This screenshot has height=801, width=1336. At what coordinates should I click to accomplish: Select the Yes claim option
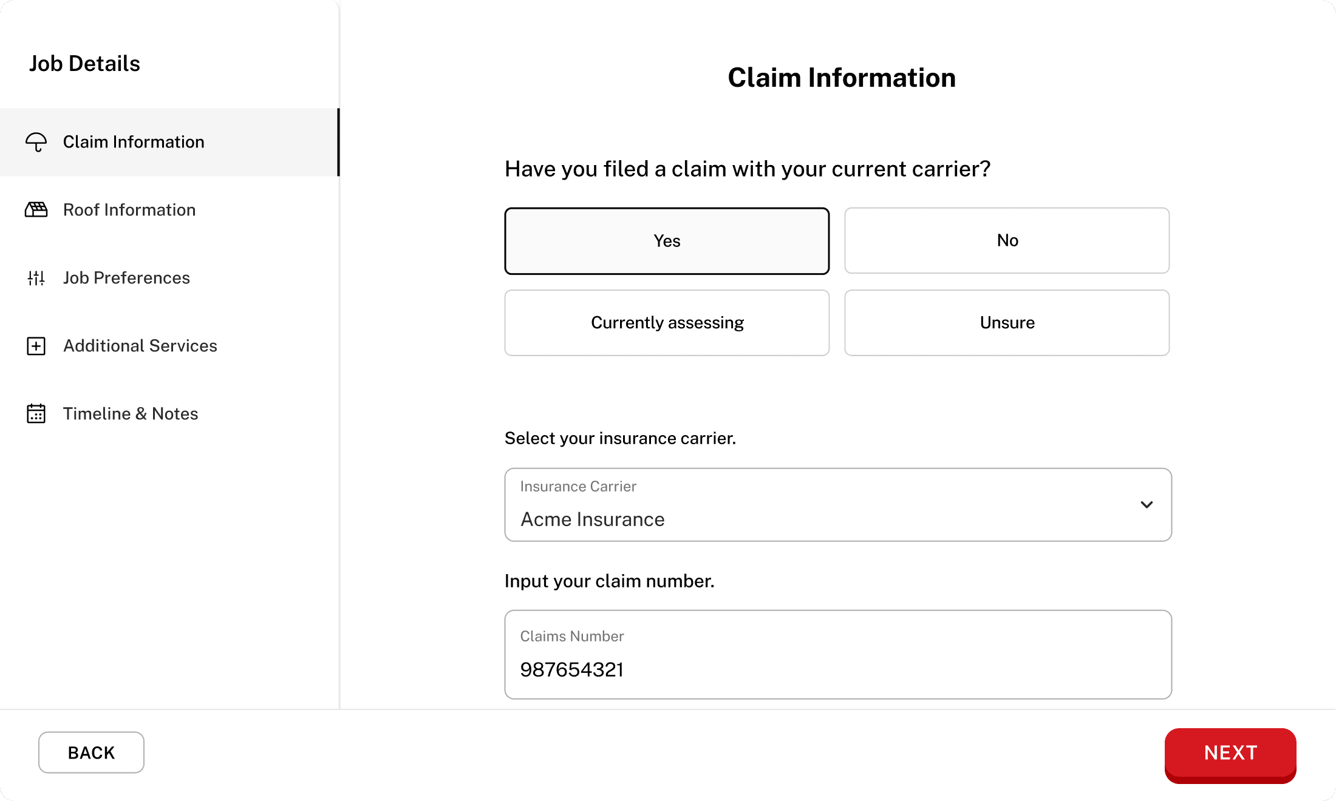[x=667, y=241]
